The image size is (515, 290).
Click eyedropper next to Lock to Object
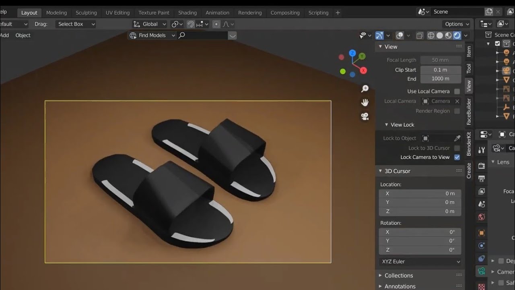coord(457,138)
